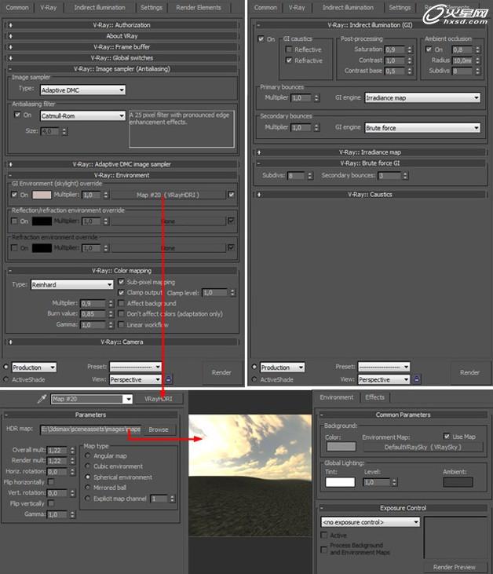Expand the V-Ray:: Irradiance map rollout
The width and height of the screenshot is (493, 574).
[x=370, y=152]
